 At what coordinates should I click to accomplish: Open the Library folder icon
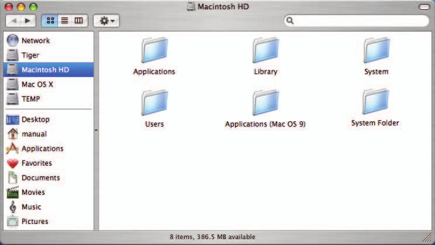[x=265, y=50]
